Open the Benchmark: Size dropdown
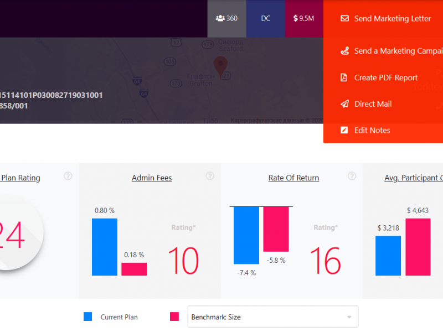 (266, 317)
